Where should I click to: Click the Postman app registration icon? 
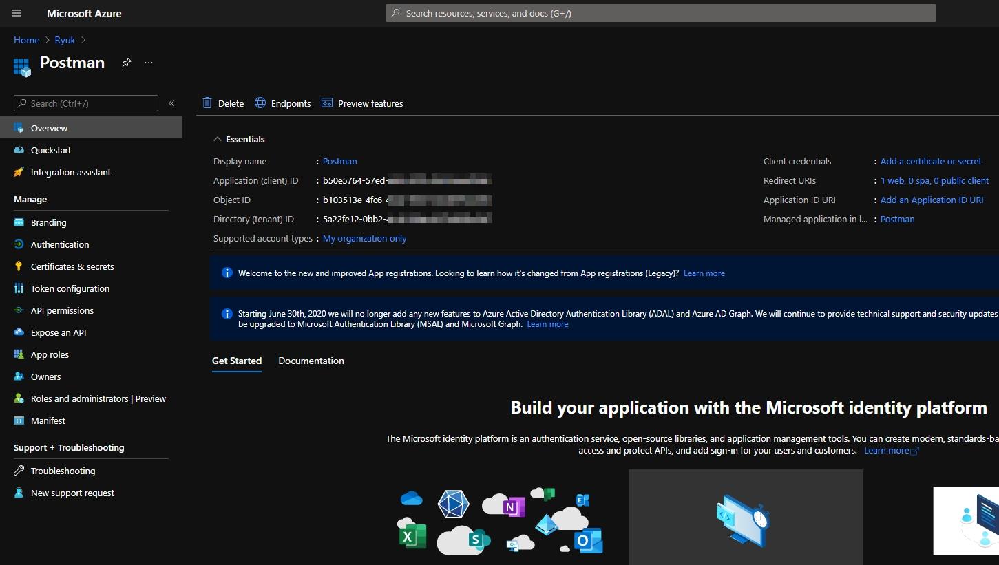point(22,67)
